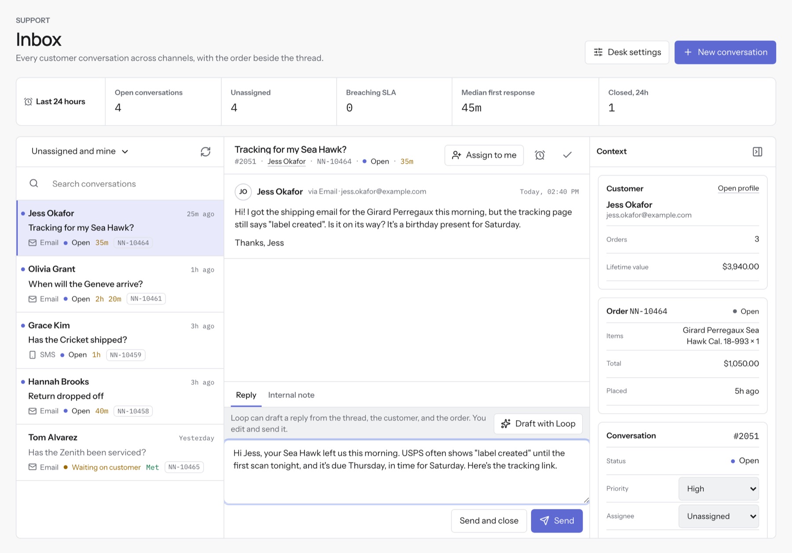Click Draft with Loop
The height and width of the screenshot is (553, 792).
tap(538, 424)
